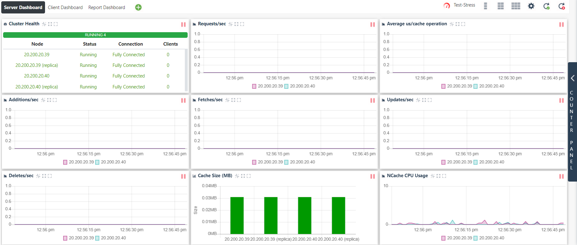Pause the Requests/sec chart

(x=372, y=24)
